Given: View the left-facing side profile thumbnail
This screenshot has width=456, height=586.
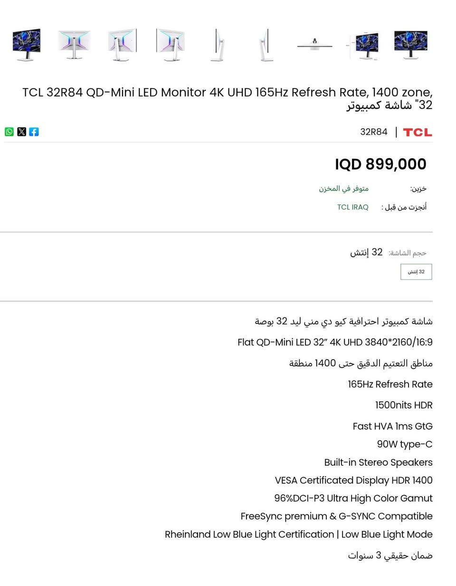Looking at the screenshot, I should tap(217, 45).
